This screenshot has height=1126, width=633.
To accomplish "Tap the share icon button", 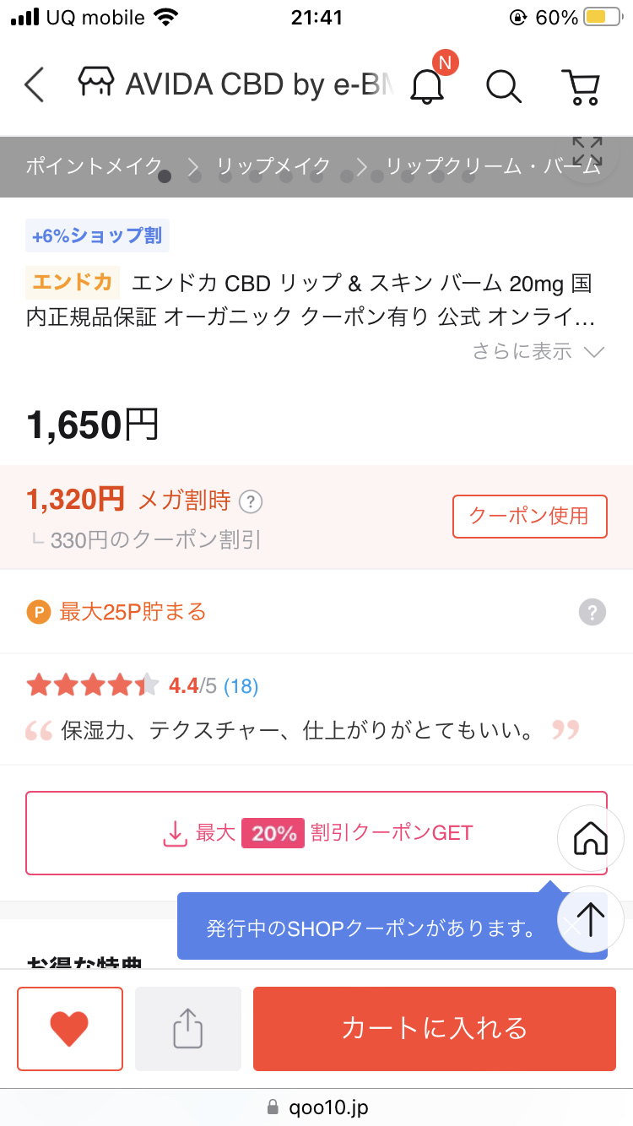I will 188,1028.
